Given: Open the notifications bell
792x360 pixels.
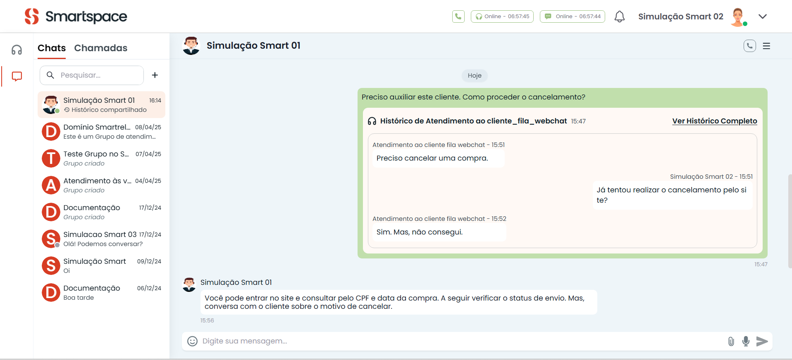Looking at the screenshot, I should click(x=619, y=17).
